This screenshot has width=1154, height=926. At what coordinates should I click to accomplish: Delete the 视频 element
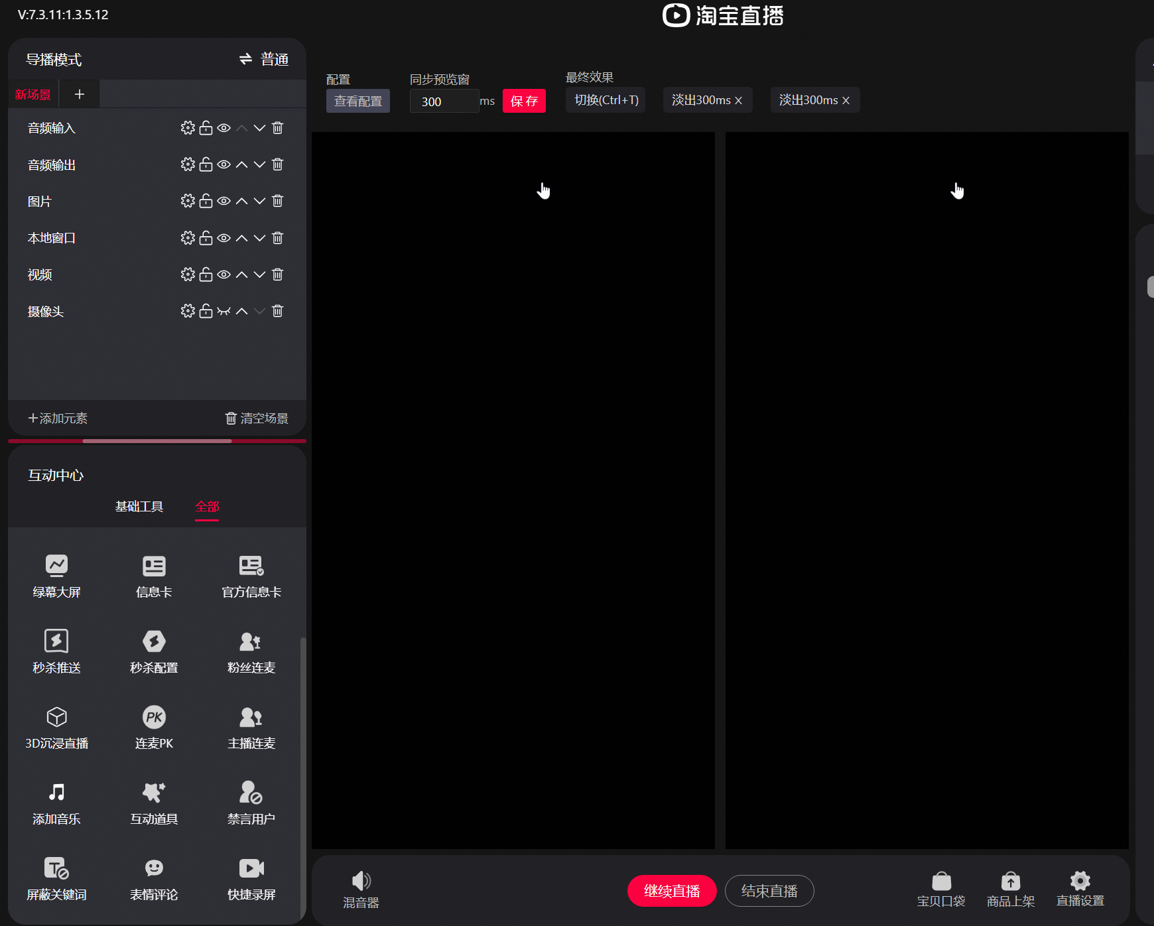point(278,274)
